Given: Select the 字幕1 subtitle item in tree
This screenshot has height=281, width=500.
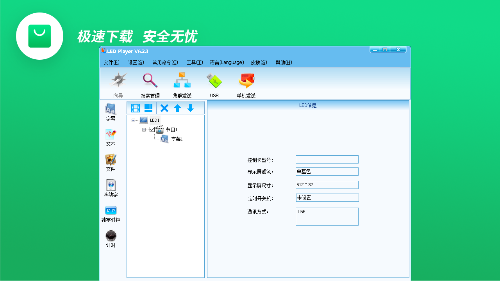Looking at the screenshot, I should 177,139.
